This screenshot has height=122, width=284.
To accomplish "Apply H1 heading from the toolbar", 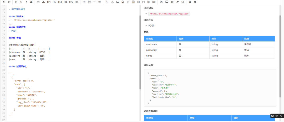I will (49, 2).
